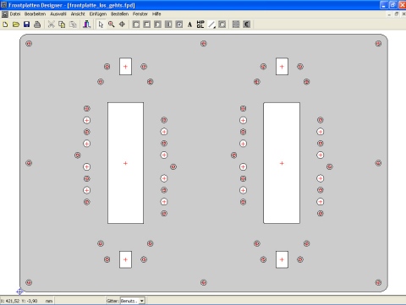Select small cutout below the right large rectangle
The width and height of the screenshot is (406, 305).
click(x=282, y=259)
